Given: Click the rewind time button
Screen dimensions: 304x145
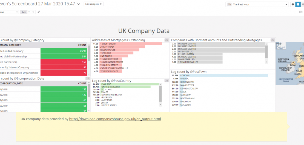Looking at the screenshot, I should click(x=292, y=4).
